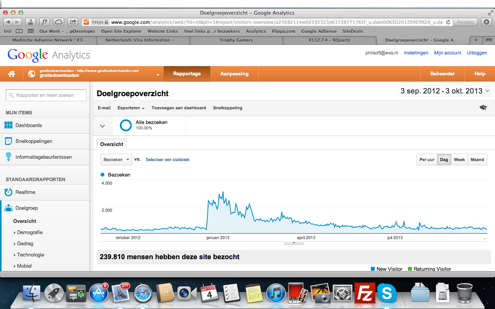Switch to X112.7.4 – XQuartz tab
This screenshot has height=309, width=495.
(x=330, y=40)
